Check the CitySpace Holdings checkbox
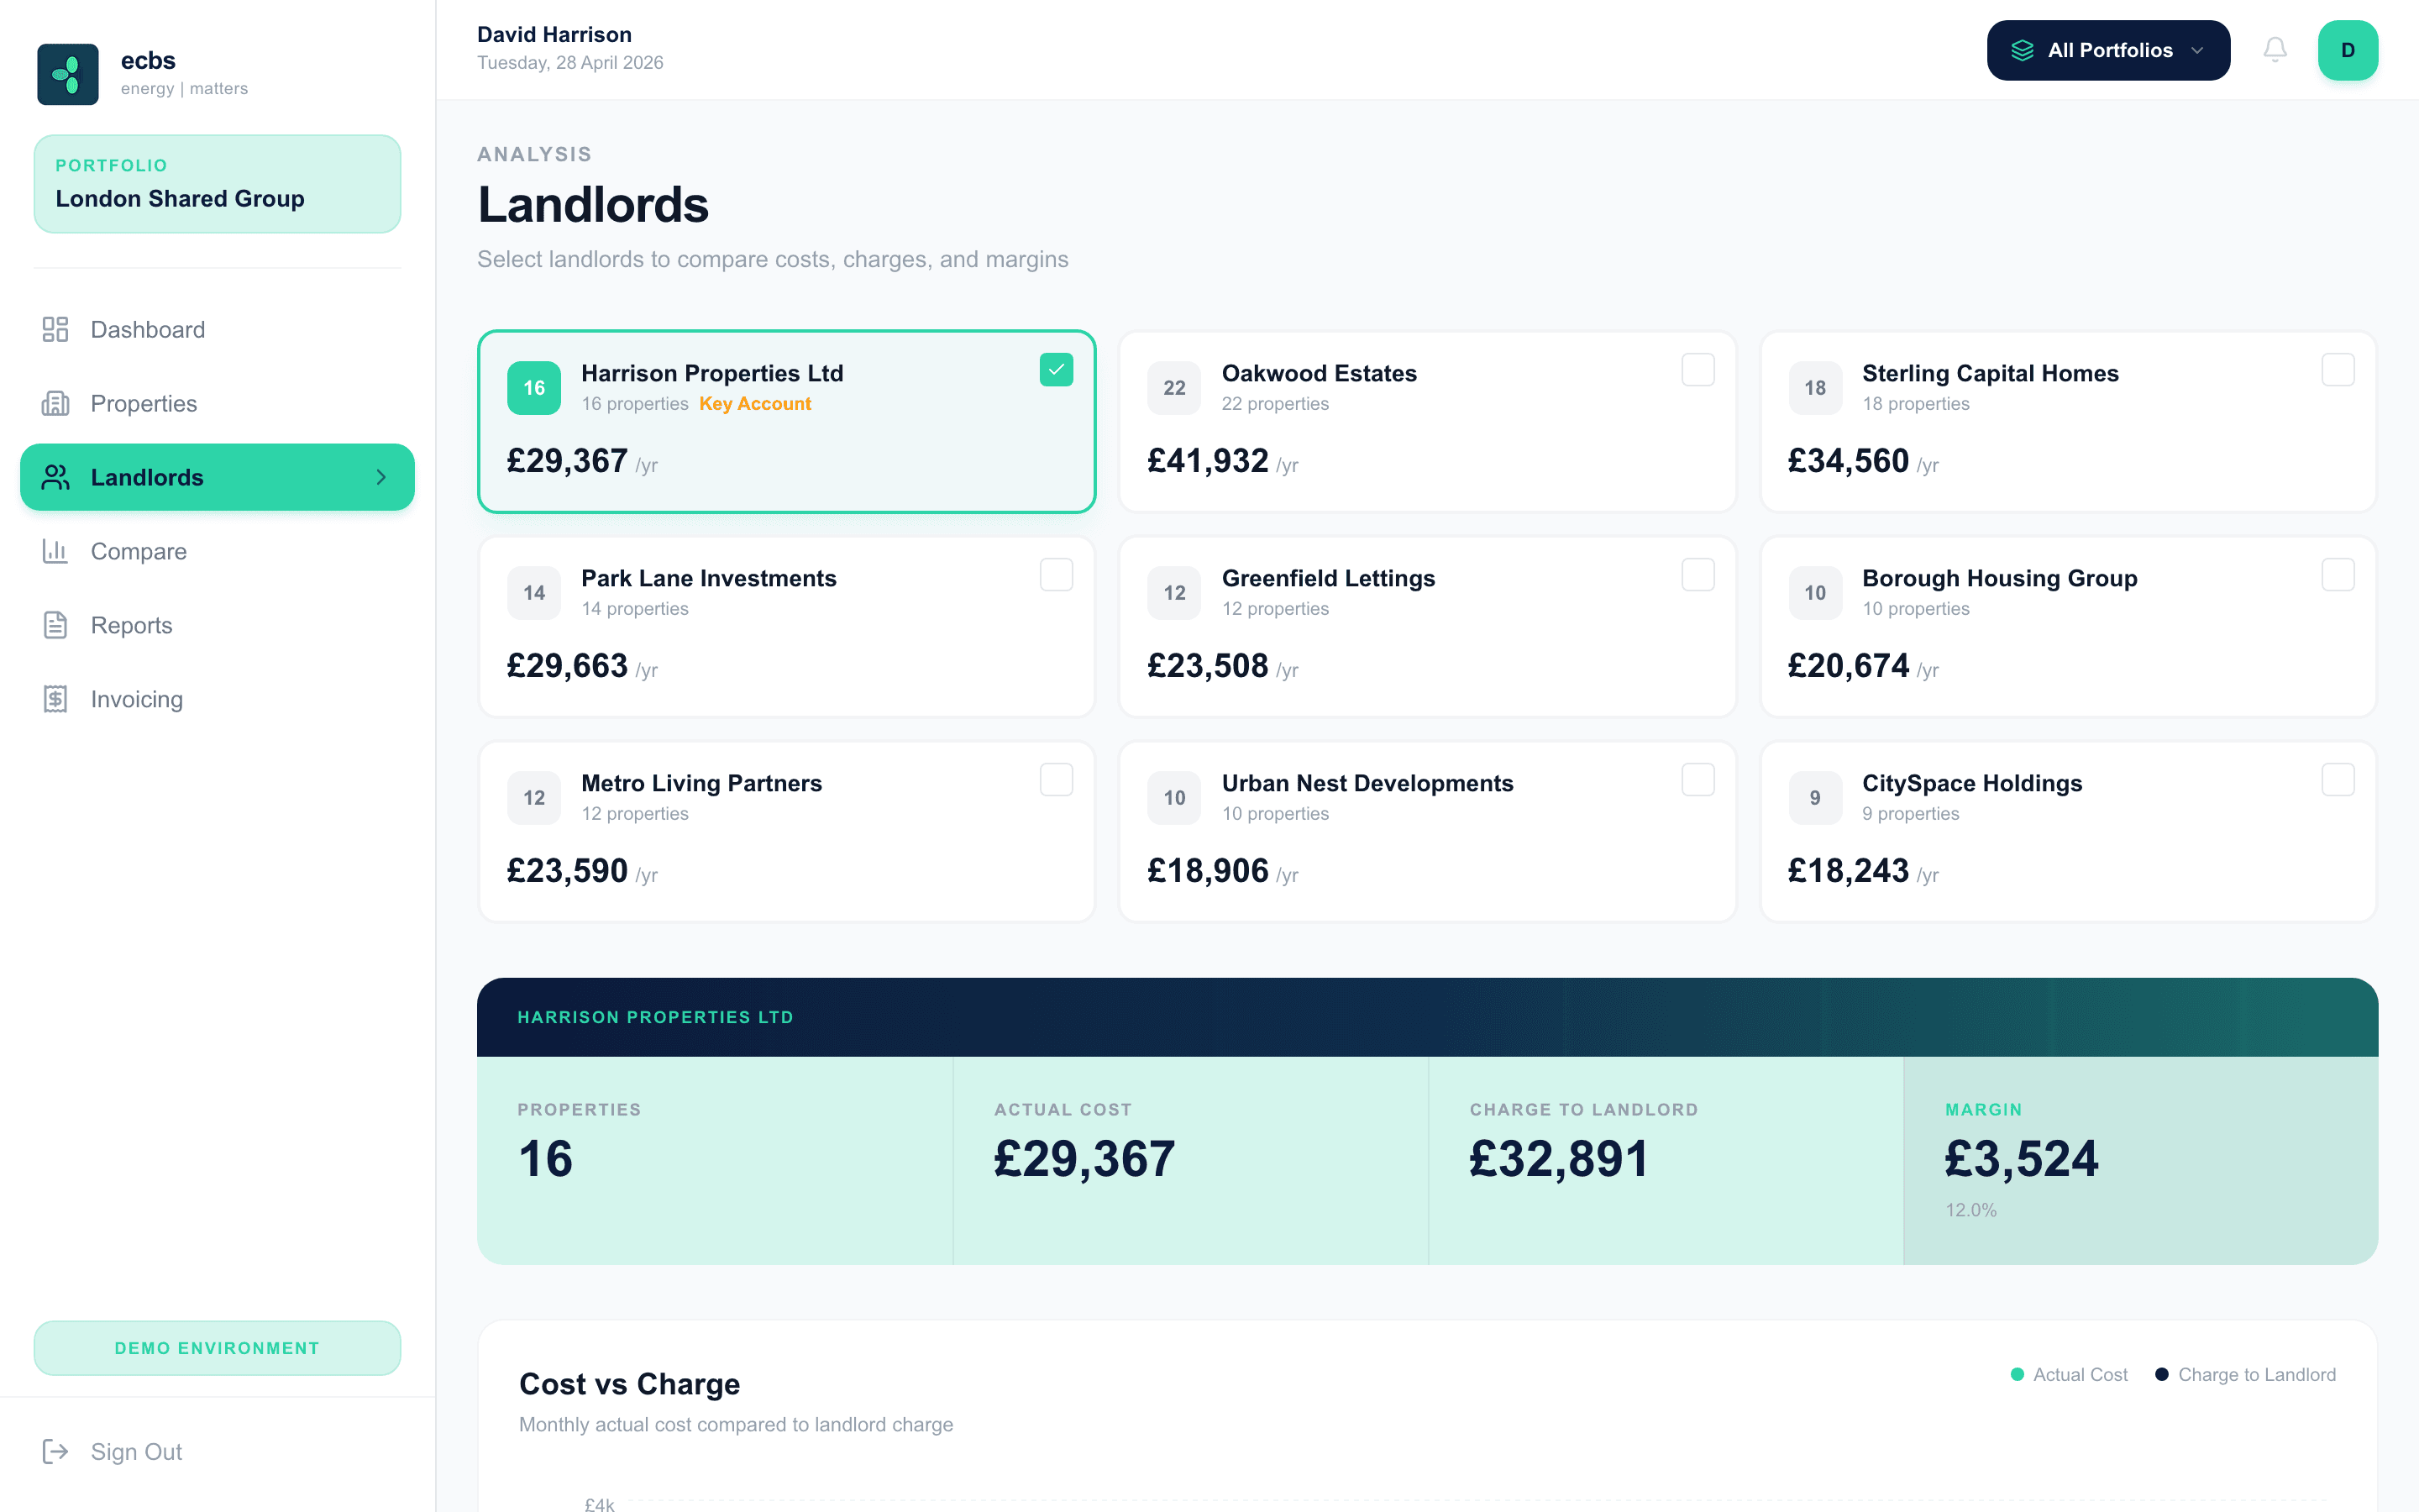 (x=2338, y=780)
